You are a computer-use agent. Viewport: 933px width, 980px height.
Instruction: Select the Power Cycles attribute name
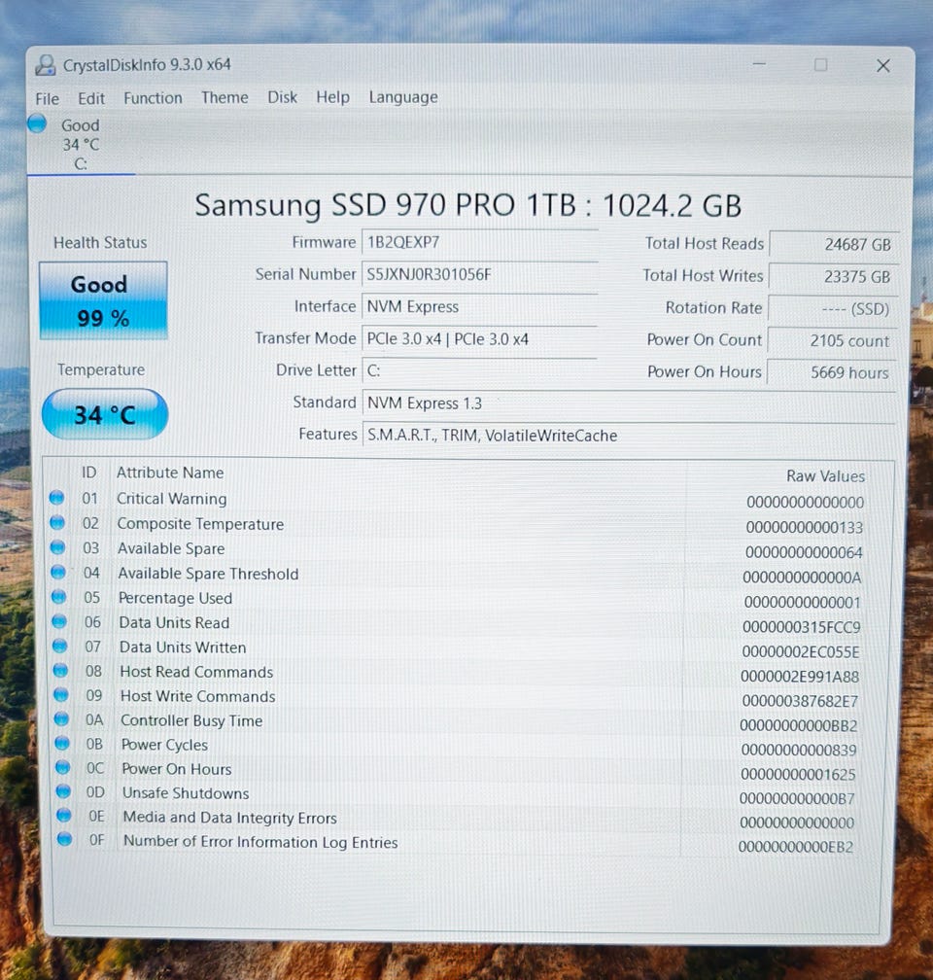pos(165,745)
